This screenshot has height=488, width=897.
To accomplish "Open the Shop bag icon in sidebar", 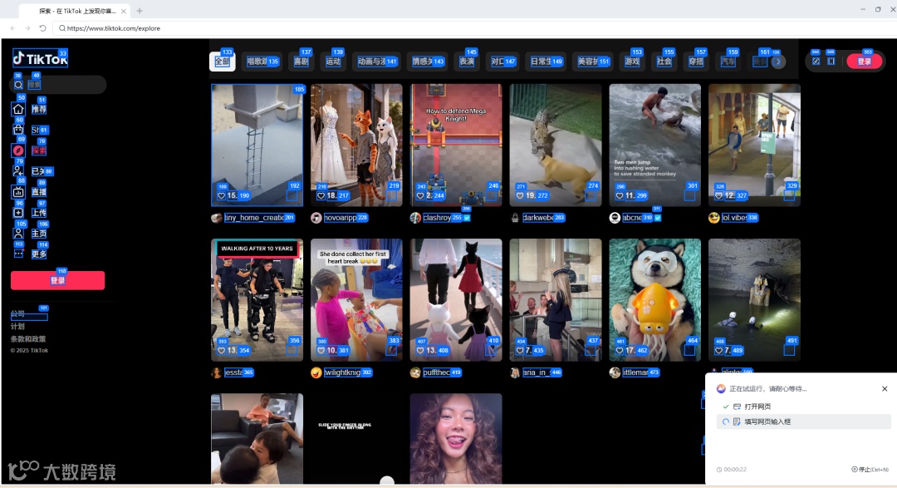I will [18, 130].
